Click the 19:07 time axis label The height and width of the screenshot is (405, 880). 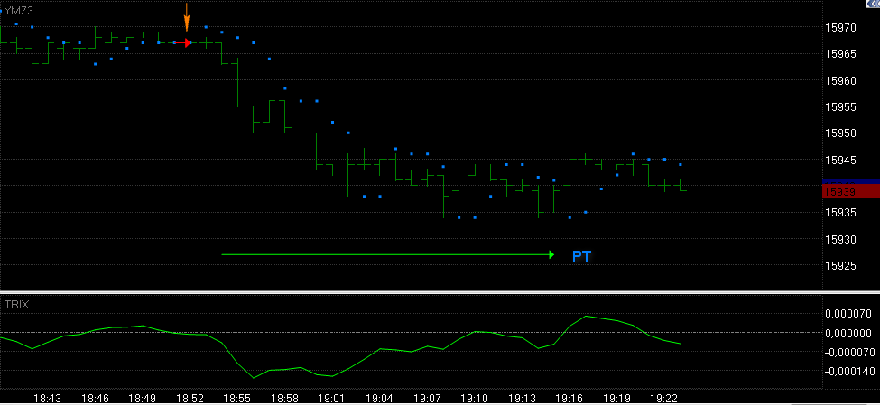(x=427, y=398)
